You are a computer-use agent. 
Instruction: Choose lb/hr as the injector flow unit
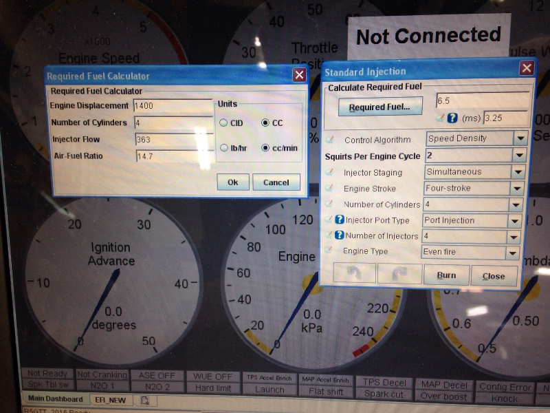(223, 148)
